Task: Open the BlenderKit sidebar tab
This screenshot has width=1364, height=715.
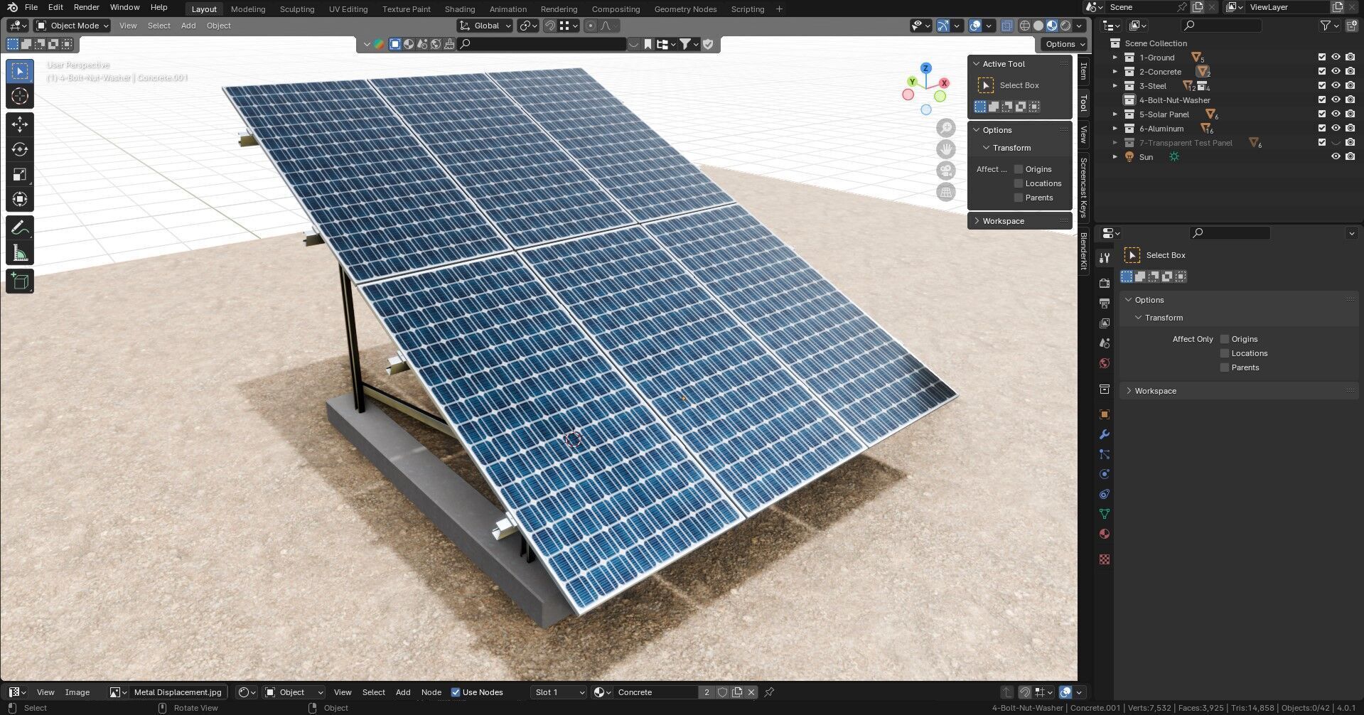Action: coord(1083,250)
